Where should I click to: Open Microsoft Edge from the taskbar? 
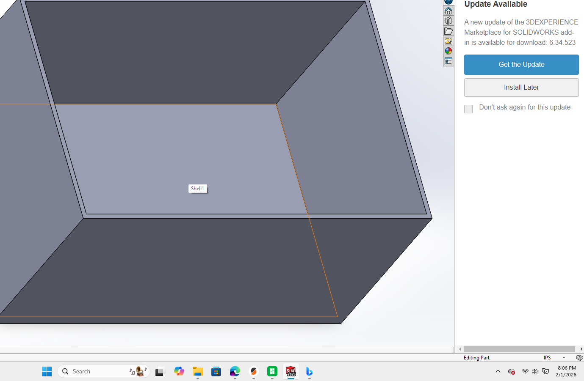click(235, 371)
